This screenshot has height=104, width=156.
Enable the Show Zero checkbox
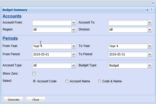coord(34,74)
